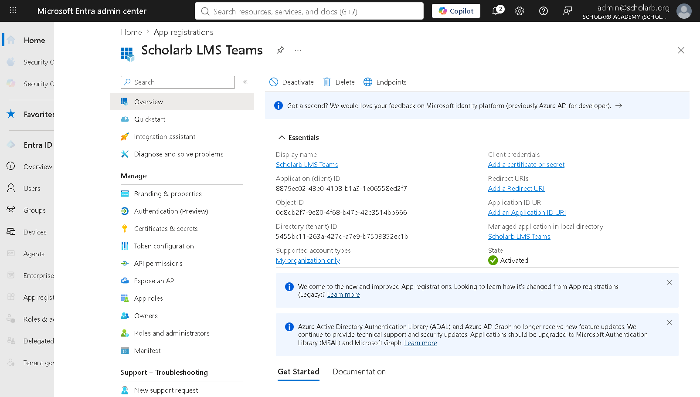Screen dimensions: 700x397
Task: Click Add a Redirect URI
Action: pos(516,188)
